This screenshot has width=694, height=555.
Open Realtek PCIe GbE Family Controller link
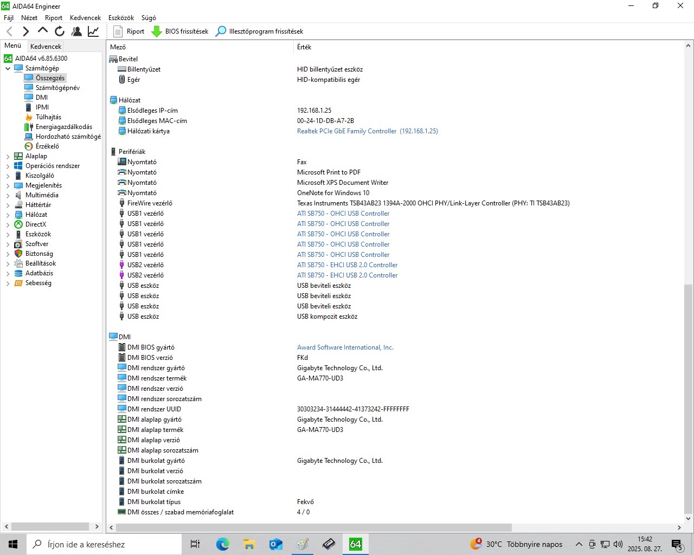[x=368, y=131]
